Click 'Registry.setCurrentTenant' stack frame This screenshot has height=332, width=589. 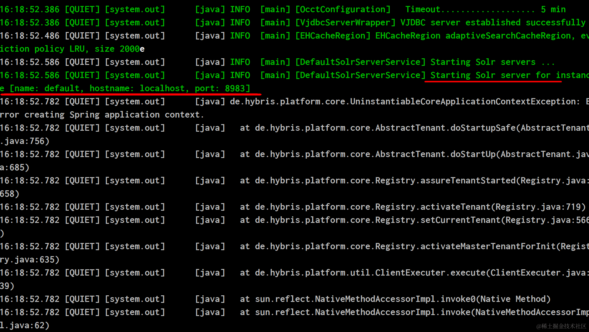tap(438, 220)
